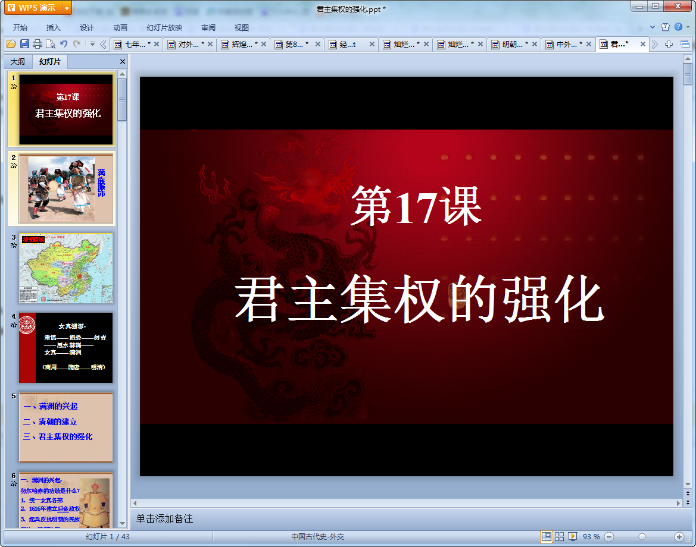Open the 审阅 ribbon tab
The height and width of the screenshot is (547, 696).
(208, 27)
